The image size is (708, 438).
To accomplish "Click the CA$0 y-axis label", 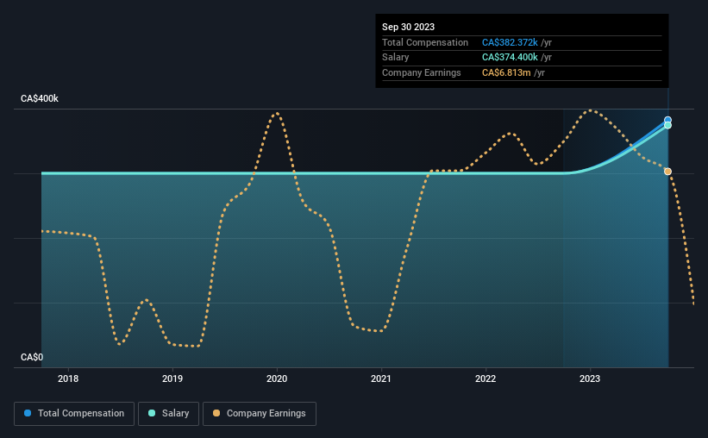I will 32,357.
